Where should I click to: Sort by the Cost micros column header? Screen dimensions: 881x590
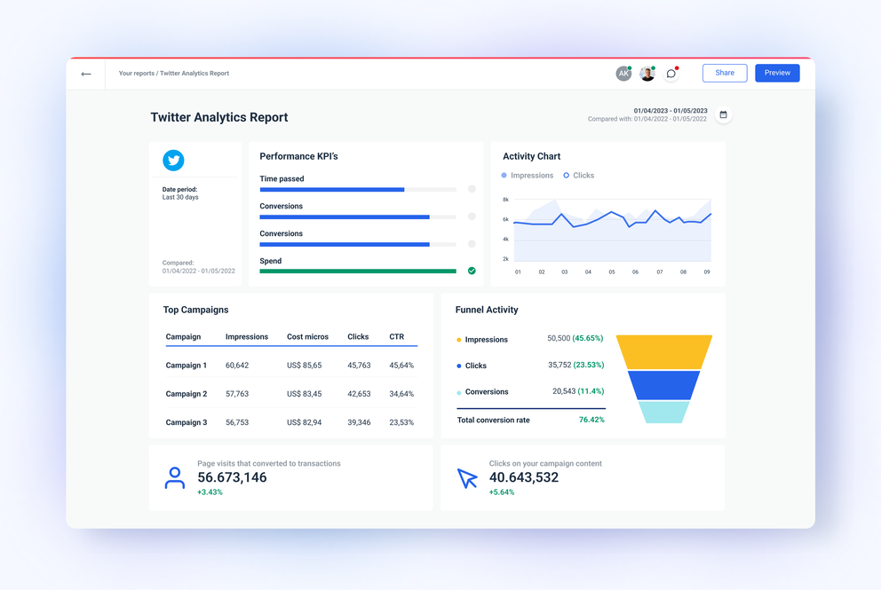[307, 337]
